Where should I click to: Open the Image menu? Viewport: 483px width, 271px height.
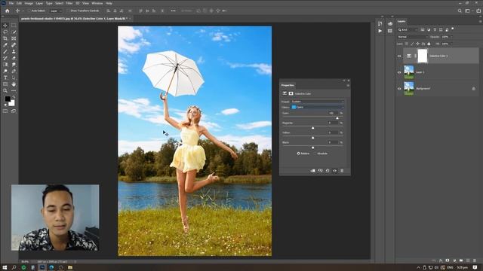(29, 3)
